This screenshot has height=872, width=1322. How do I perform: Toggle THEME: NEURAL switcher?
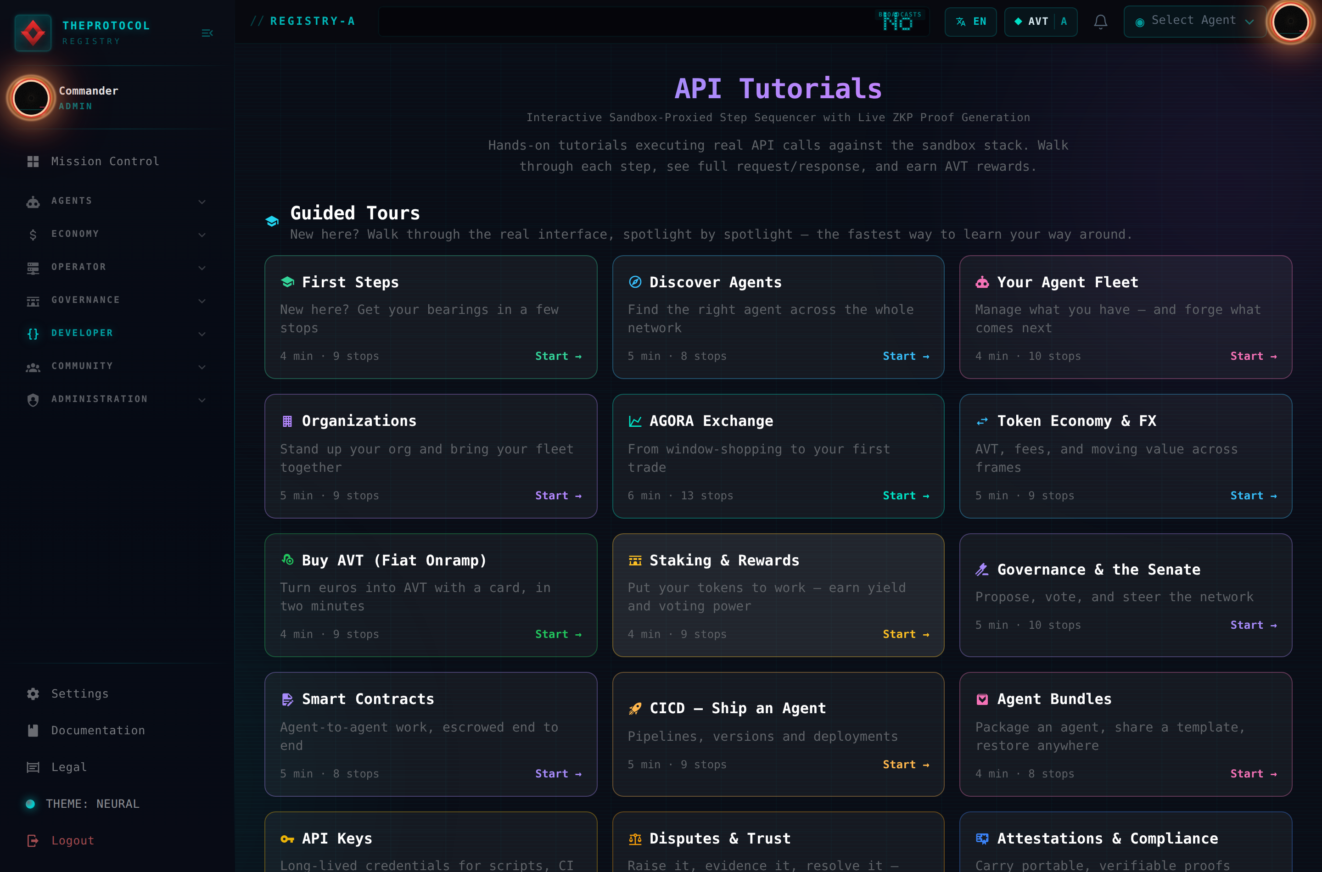84,804
